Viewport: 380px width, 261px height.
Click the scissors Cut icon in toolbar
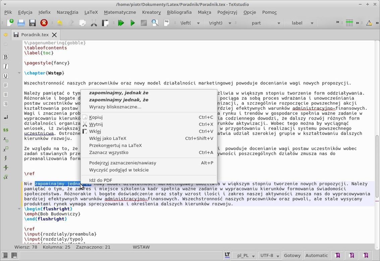pyautogui.click(x=94, y=23)
